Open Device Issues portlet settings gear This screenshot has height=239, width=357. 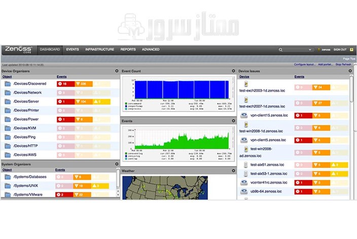(x=350, y=71)
